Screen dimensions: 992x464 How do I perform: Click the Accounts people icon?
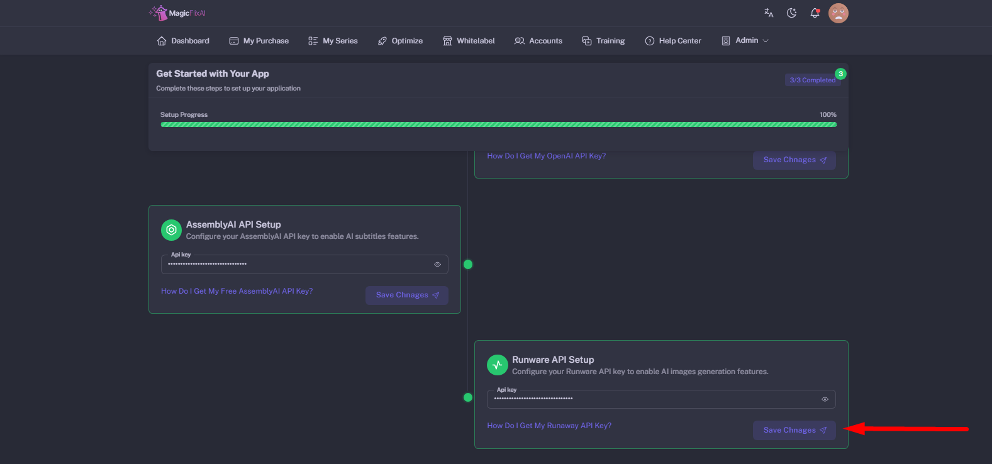click(x=520, y=41)
